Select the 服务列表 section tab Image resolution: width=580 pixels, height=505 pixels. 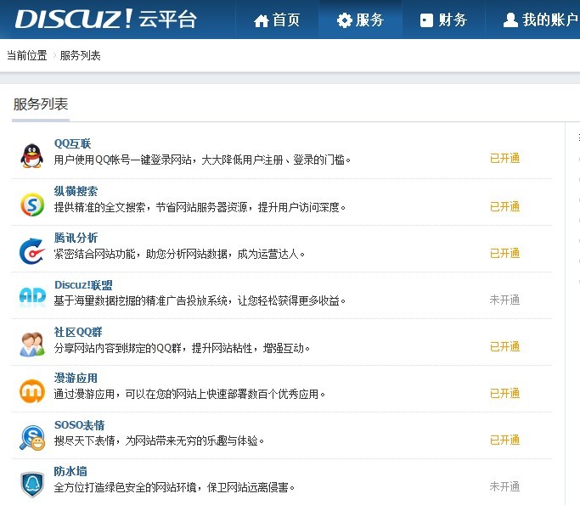[x=41, y=104]
